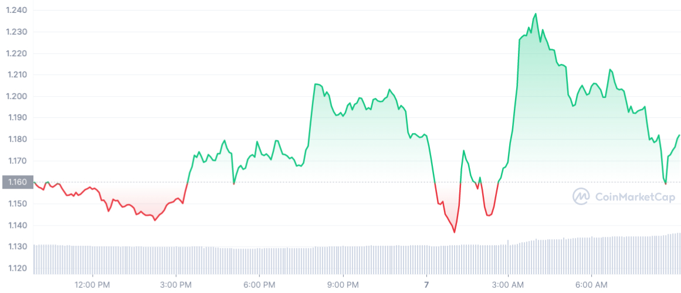Viewport: 681px width, 293px height.
Task: Click the CoinMarketCap watermark text
Action: pos(635,197)
